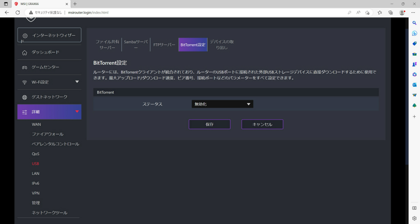Open ダッシュボード menu item
This screenshot has width=420, height=224.
coord(46,52)
